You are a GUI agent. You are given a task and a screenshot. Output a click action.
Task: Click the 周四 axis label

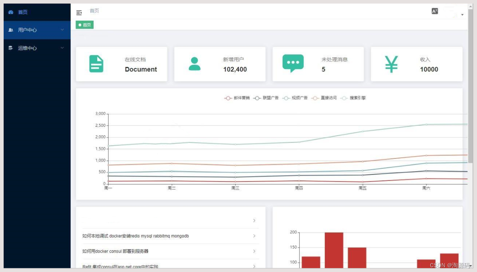299,188
